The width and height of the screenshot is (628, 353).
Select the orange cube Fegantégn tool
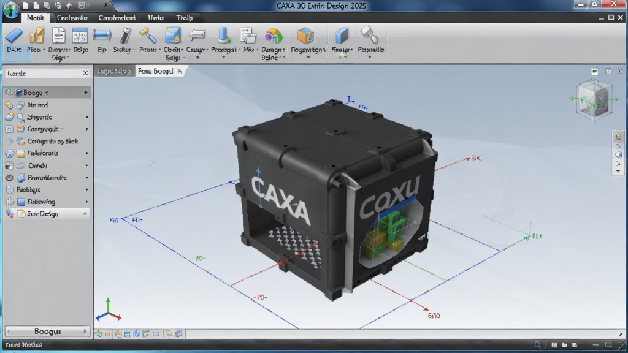click(x=307, y=40)
